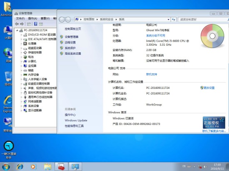This screenshot has width=229, height=171.
Task: Click 控制面板 in the breadcrumb path
Action: coord(89,20)
